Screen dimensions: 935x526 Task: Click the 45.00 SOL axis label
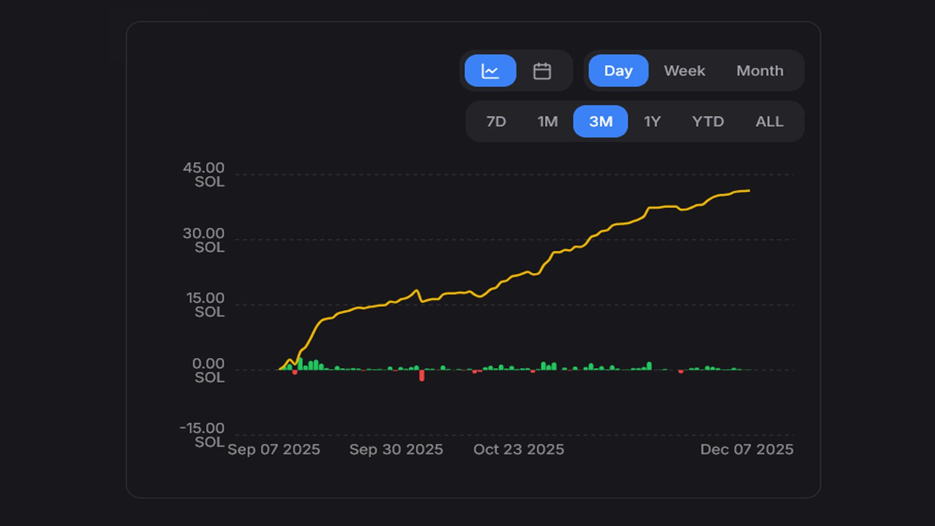pyautogui.click(x=203, y=175)
